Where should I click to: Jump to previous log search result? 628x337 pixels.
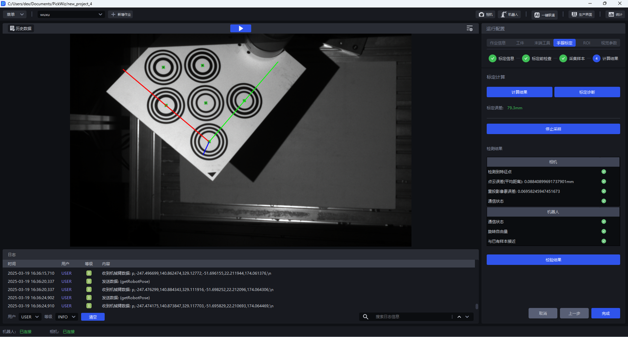[459, 317]
